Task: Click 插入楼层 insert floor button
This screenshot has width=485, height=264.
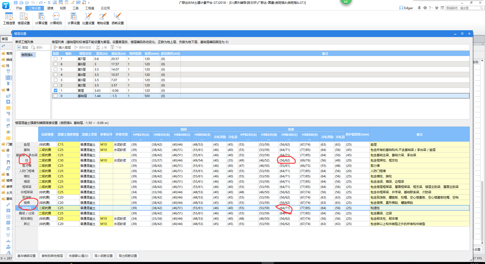Action: pos(62,47)
